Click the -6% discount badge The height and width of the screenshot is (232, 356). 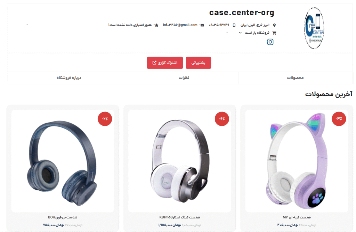[222, 119]
